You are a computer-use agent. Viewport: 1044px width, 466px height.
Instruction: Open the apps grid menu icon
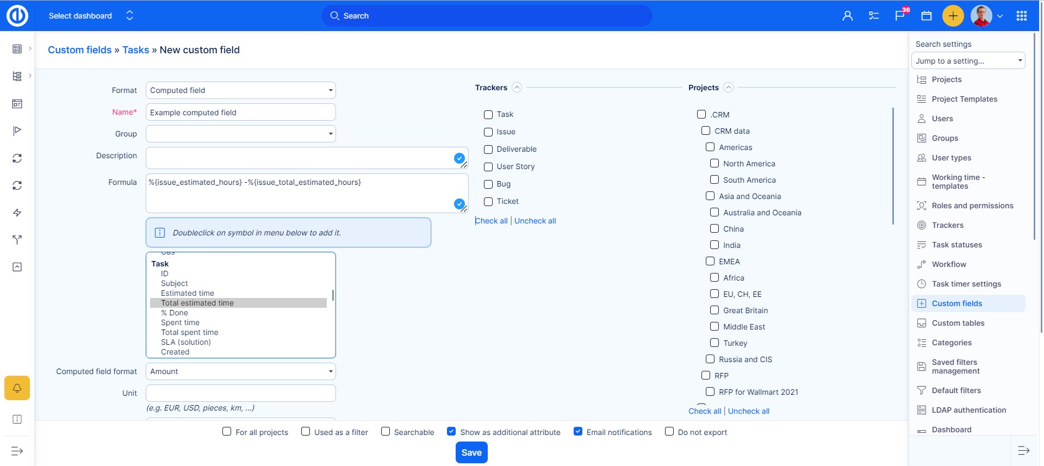[x=1021, y=16]
